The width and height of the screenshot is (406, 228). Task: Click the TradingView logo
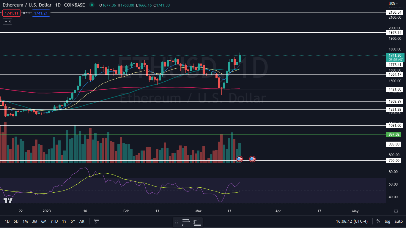coord(8,200)
